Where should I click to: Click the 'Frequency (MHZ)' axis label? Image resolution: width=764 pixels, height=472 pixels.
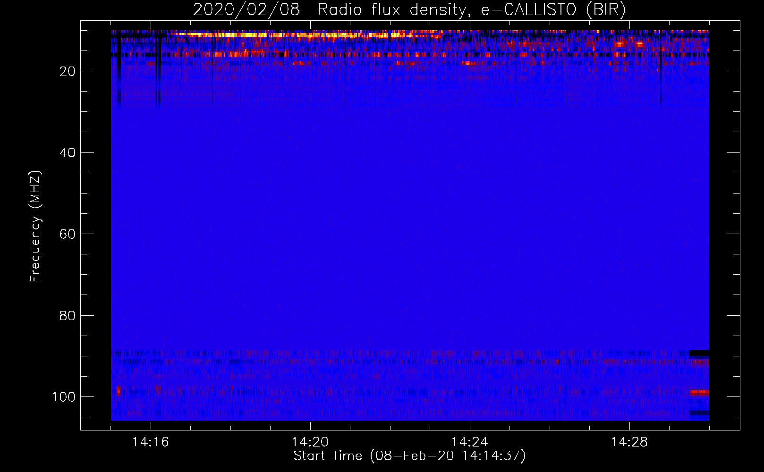(x=35, y=227)
